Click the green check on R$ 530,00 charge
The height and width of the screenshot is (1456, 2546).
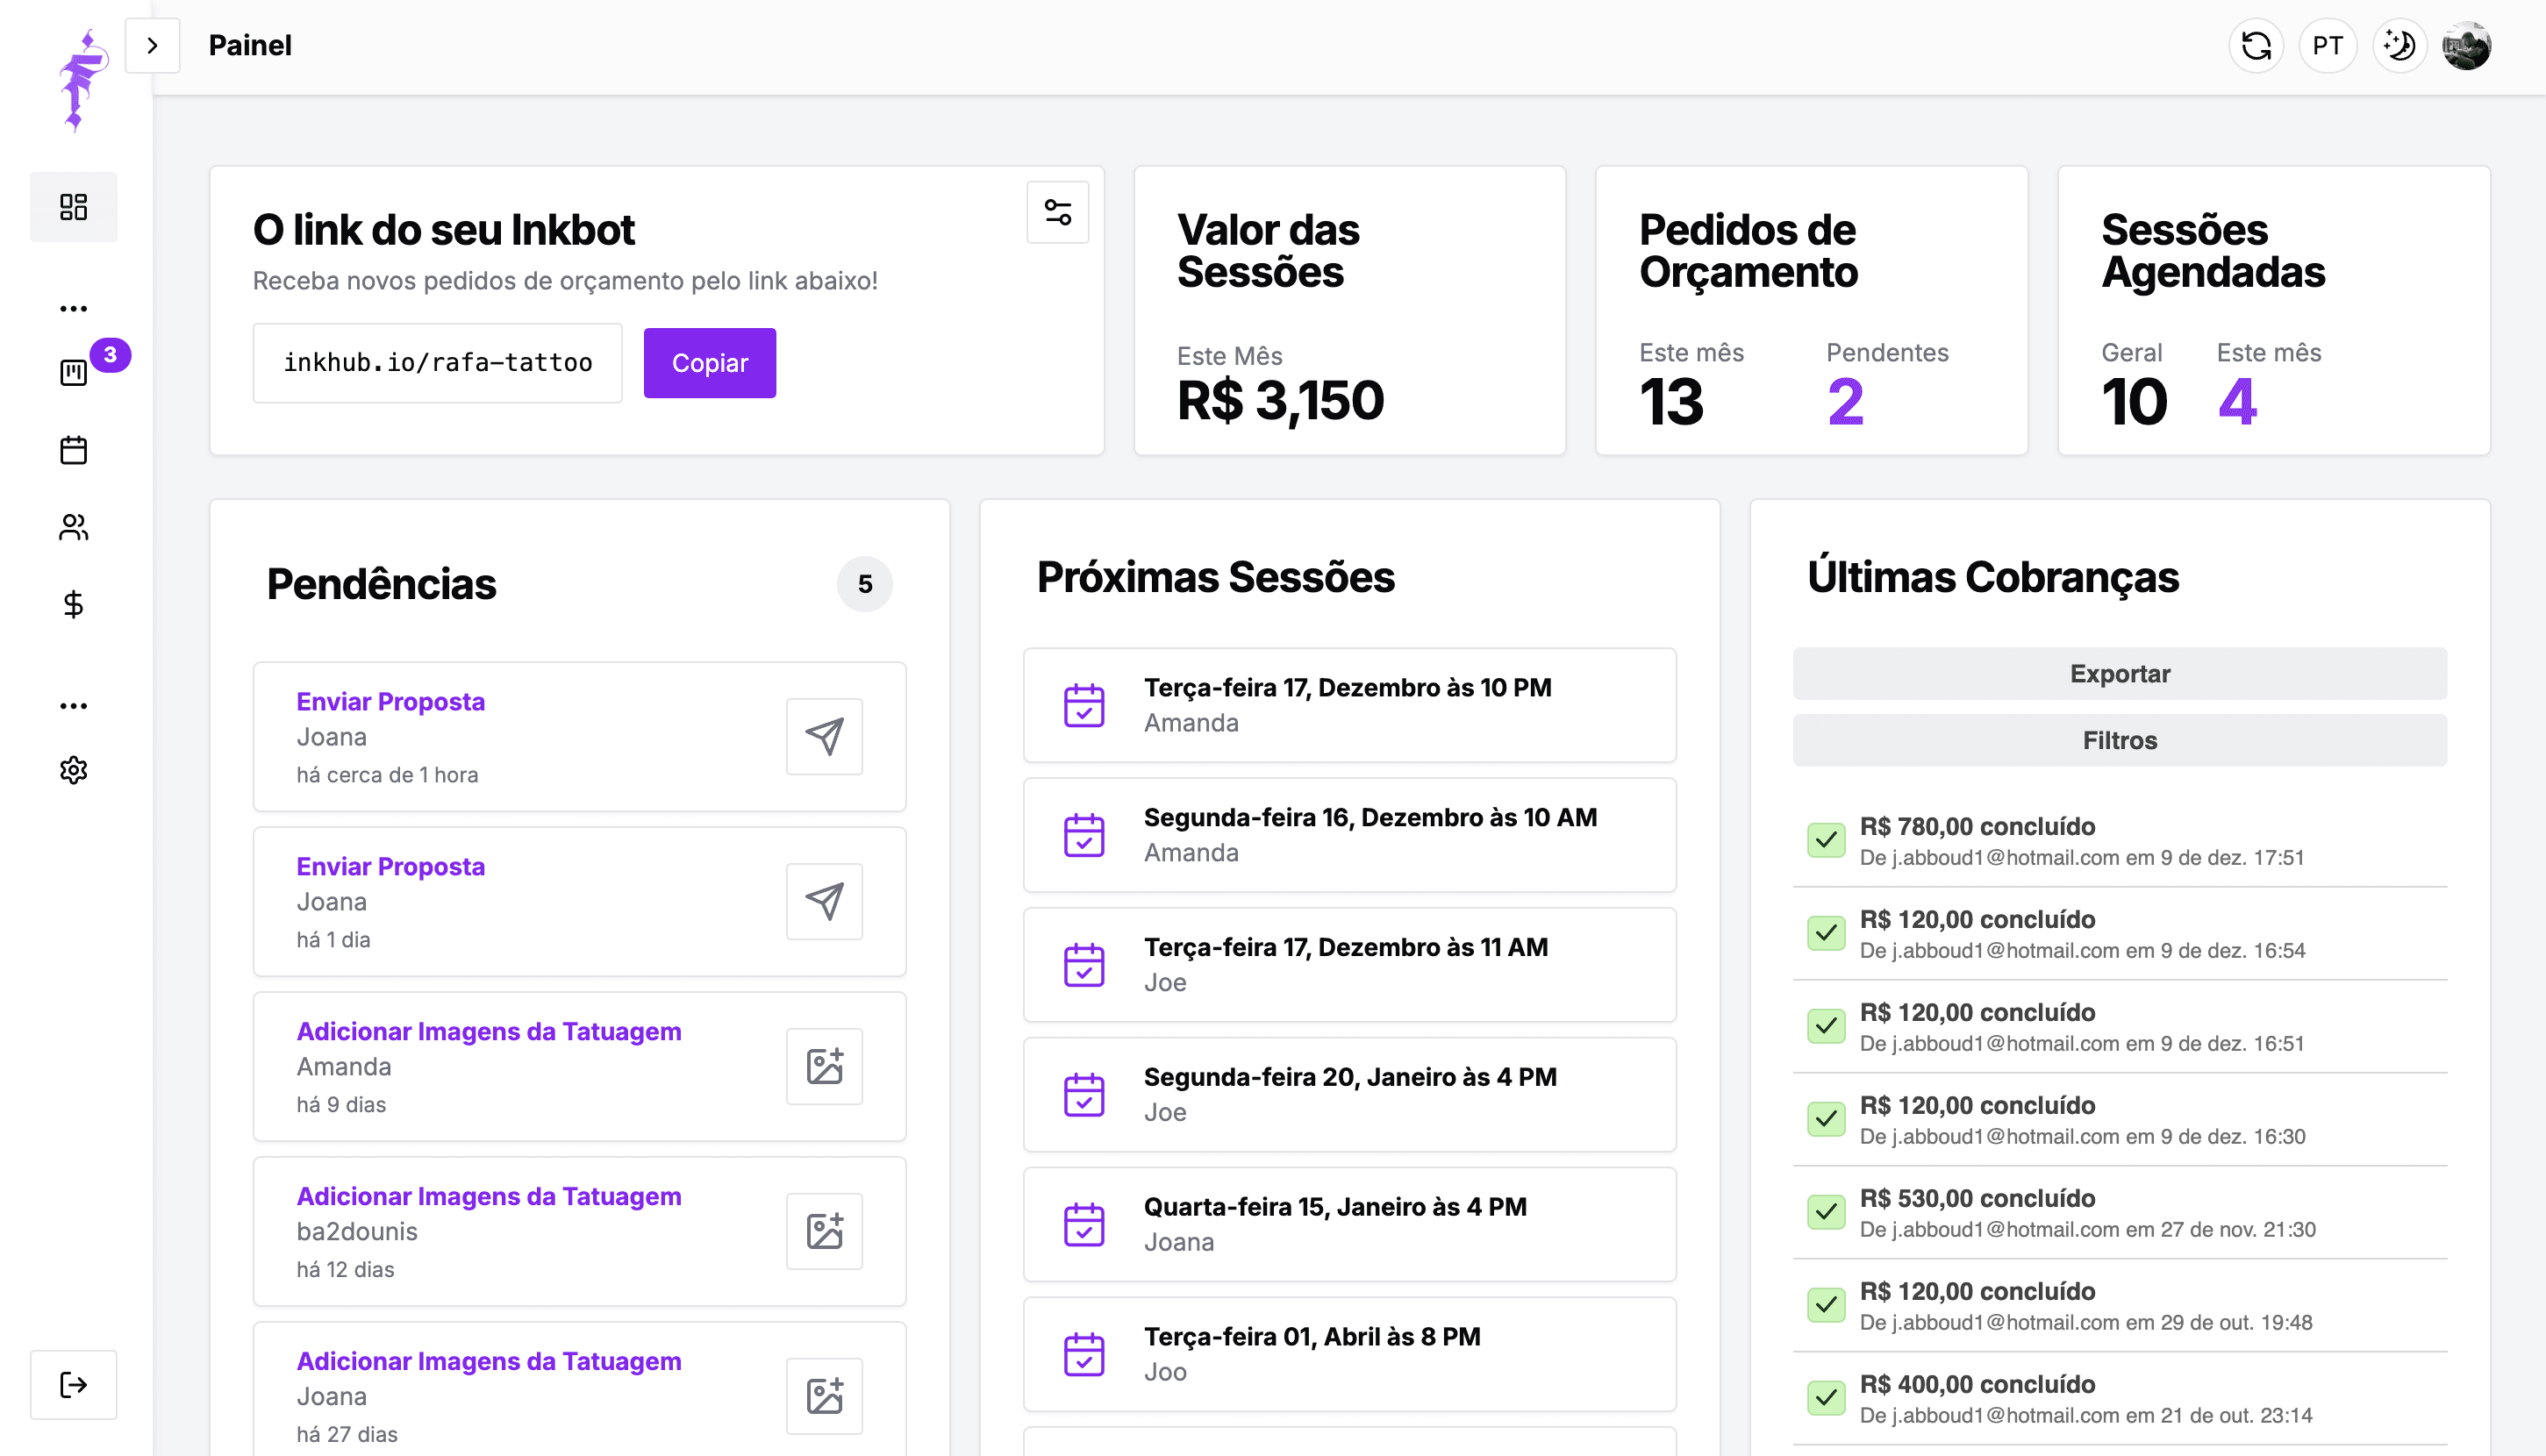click(x=1826, y=1212)
